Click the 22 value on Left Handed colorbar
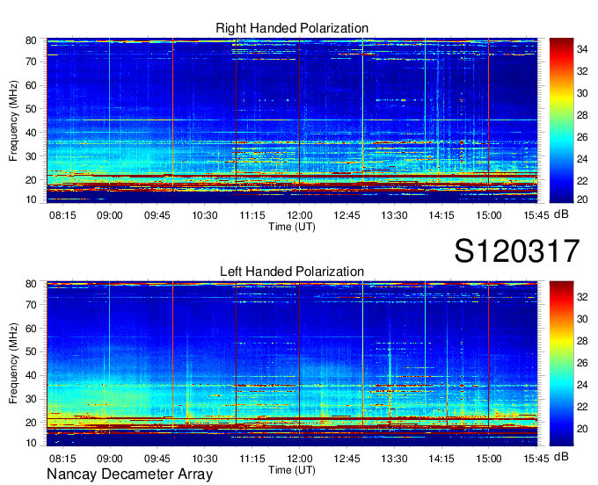Screen dimensions: 598x485 tap(582, 408)
